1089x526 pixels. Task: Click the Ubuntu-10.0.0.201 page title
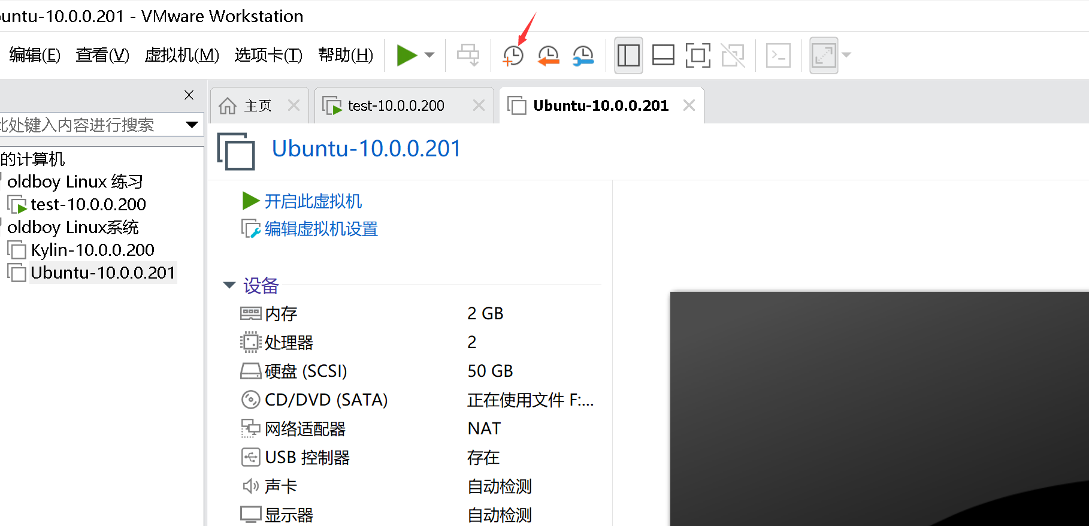366,149
